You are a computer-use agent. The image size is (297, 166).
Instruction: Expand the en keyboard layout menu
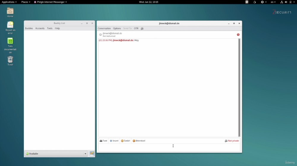click(x=273, y=2)
